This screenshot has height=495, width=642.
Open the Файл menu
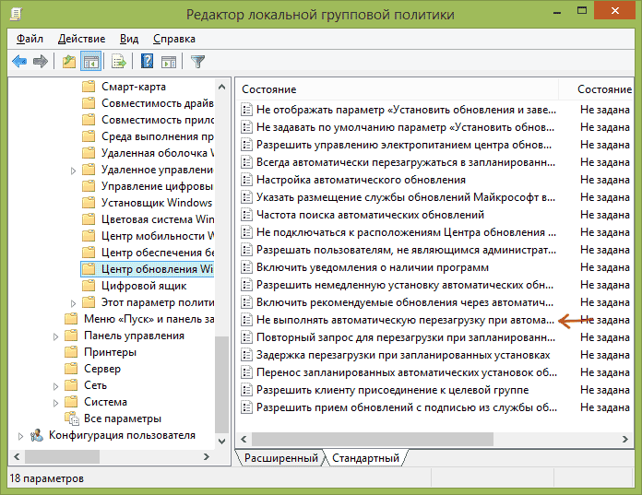pos(30,39)
